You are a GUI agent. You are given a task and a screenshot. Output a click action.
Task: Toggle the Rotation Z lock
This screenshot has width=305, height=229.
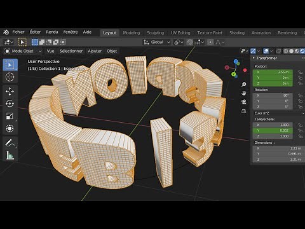click(300, 107)
